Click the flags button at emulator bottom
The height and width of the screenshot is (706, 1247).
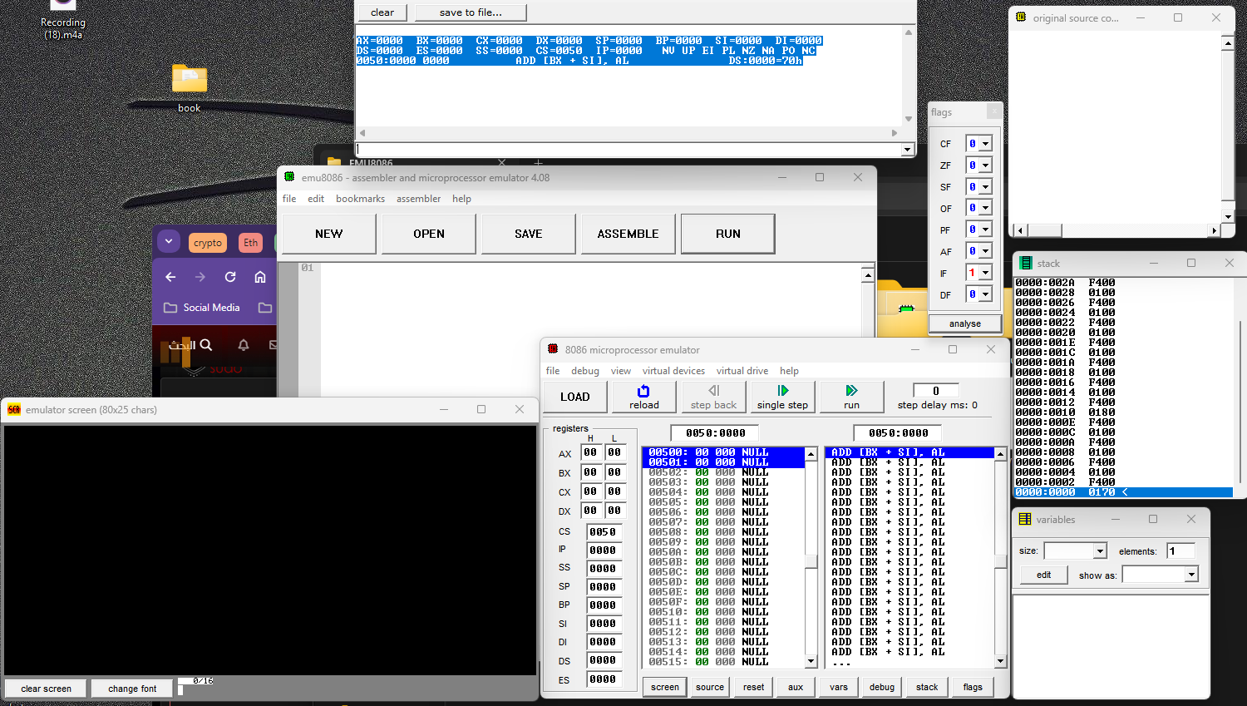[x=973, y=687]
